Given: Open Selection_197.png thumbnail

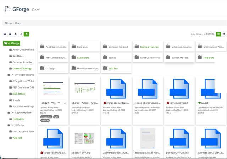Looking at the screenshot, I should 85,138.
